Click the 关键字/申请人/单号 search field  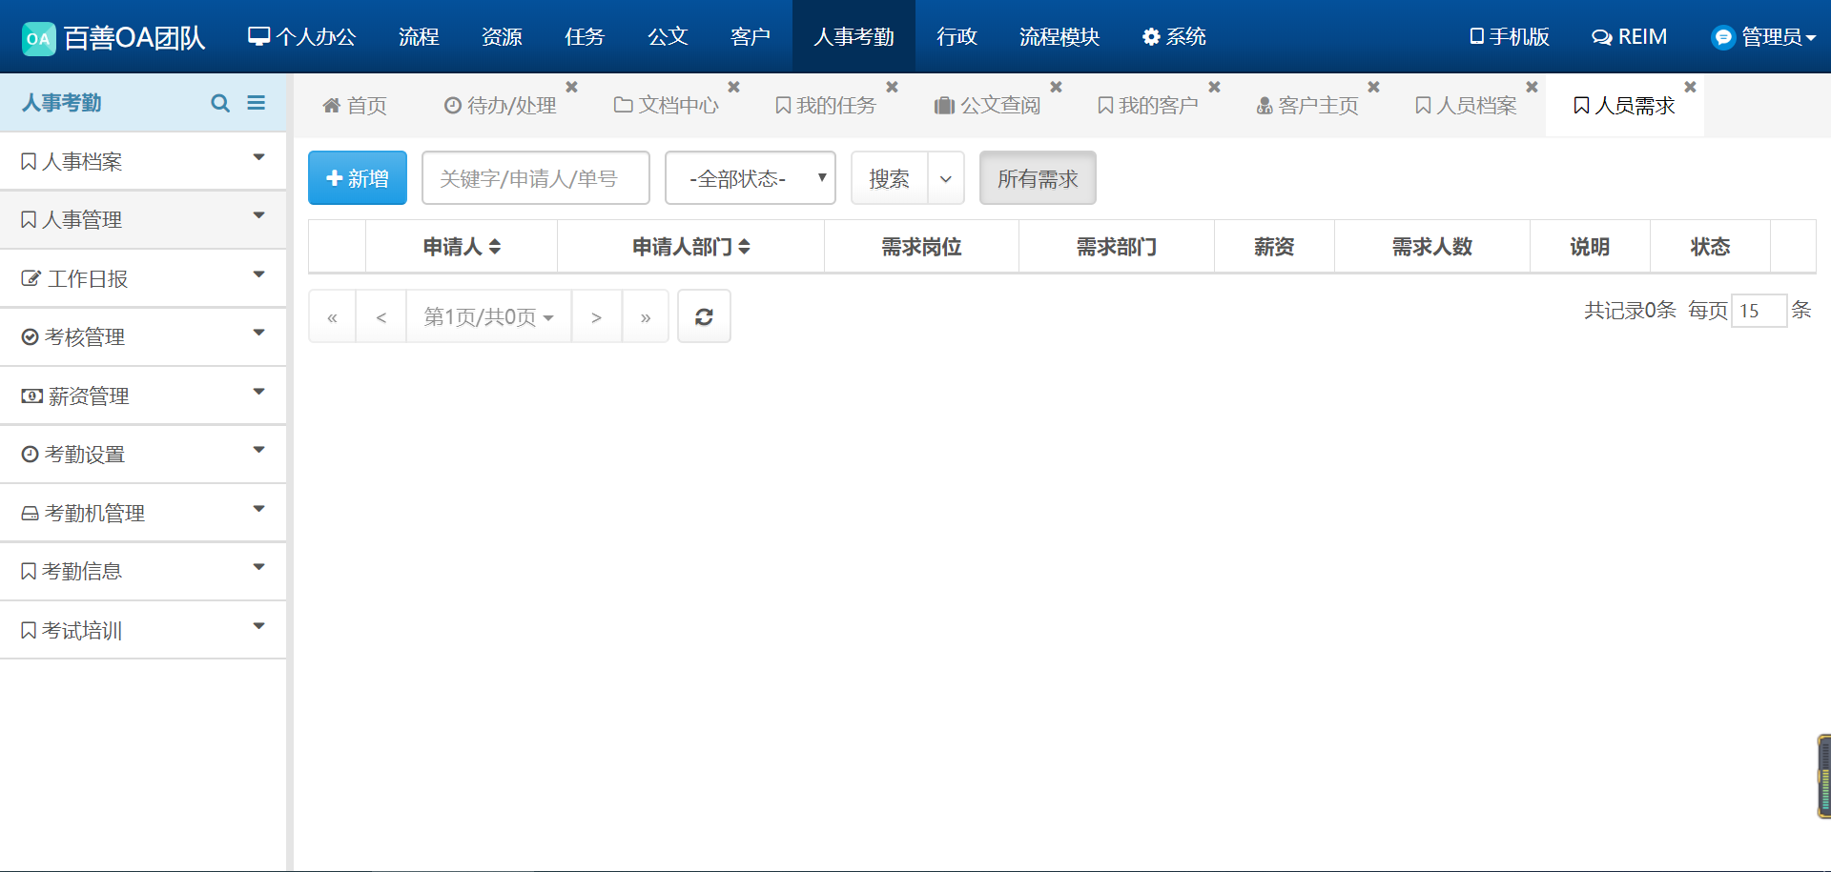point(535,178)
